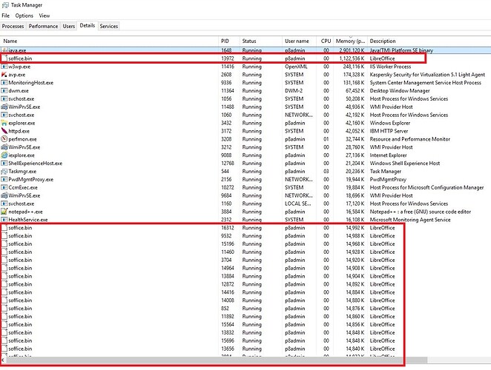The height and width of the screenshot is (370, 491).
Task: Click the Kaspersky Security for Virtualization description
Action: [x=427, y=75]
